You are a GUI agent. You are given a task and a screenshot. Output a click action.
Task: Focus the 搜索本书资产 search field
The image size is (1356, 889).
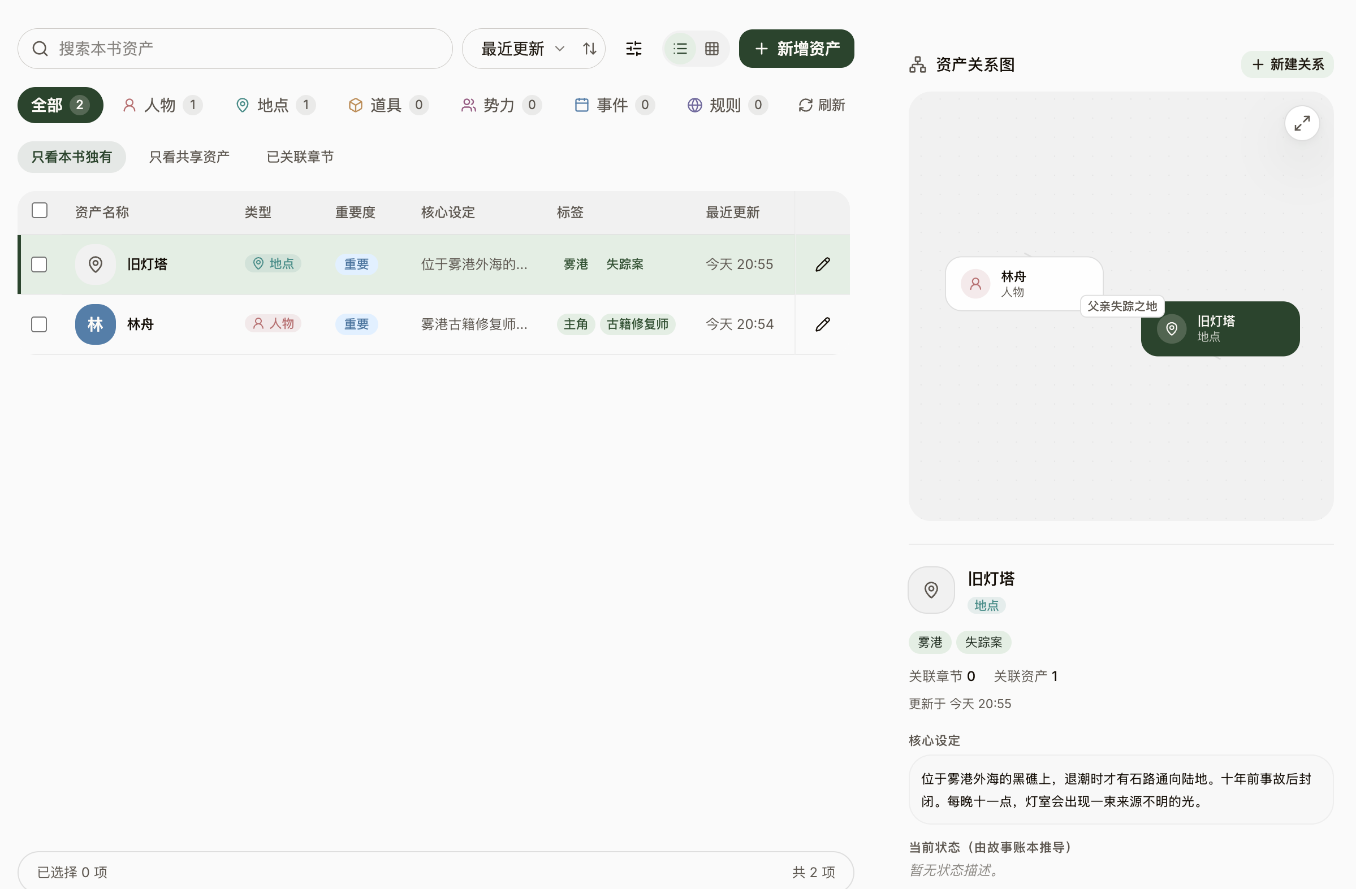coord(235,49)
